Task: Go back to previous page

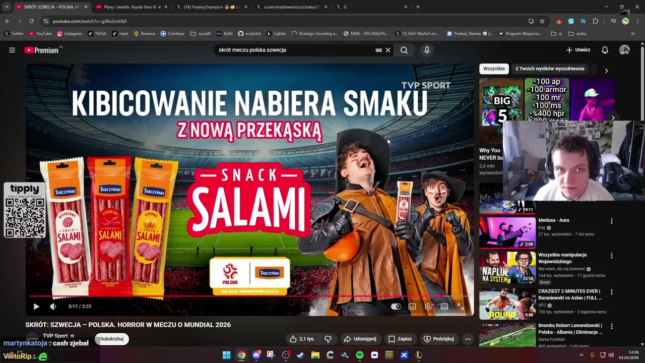Action: click(x=7, y=21)
